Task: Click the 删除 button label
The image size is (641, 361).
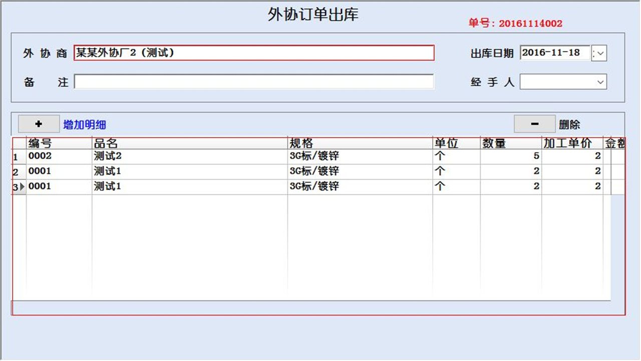Action: coord(569,124)
